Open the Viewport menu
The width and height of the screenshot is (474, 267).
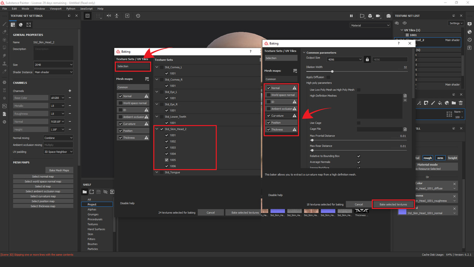[56, 9]
